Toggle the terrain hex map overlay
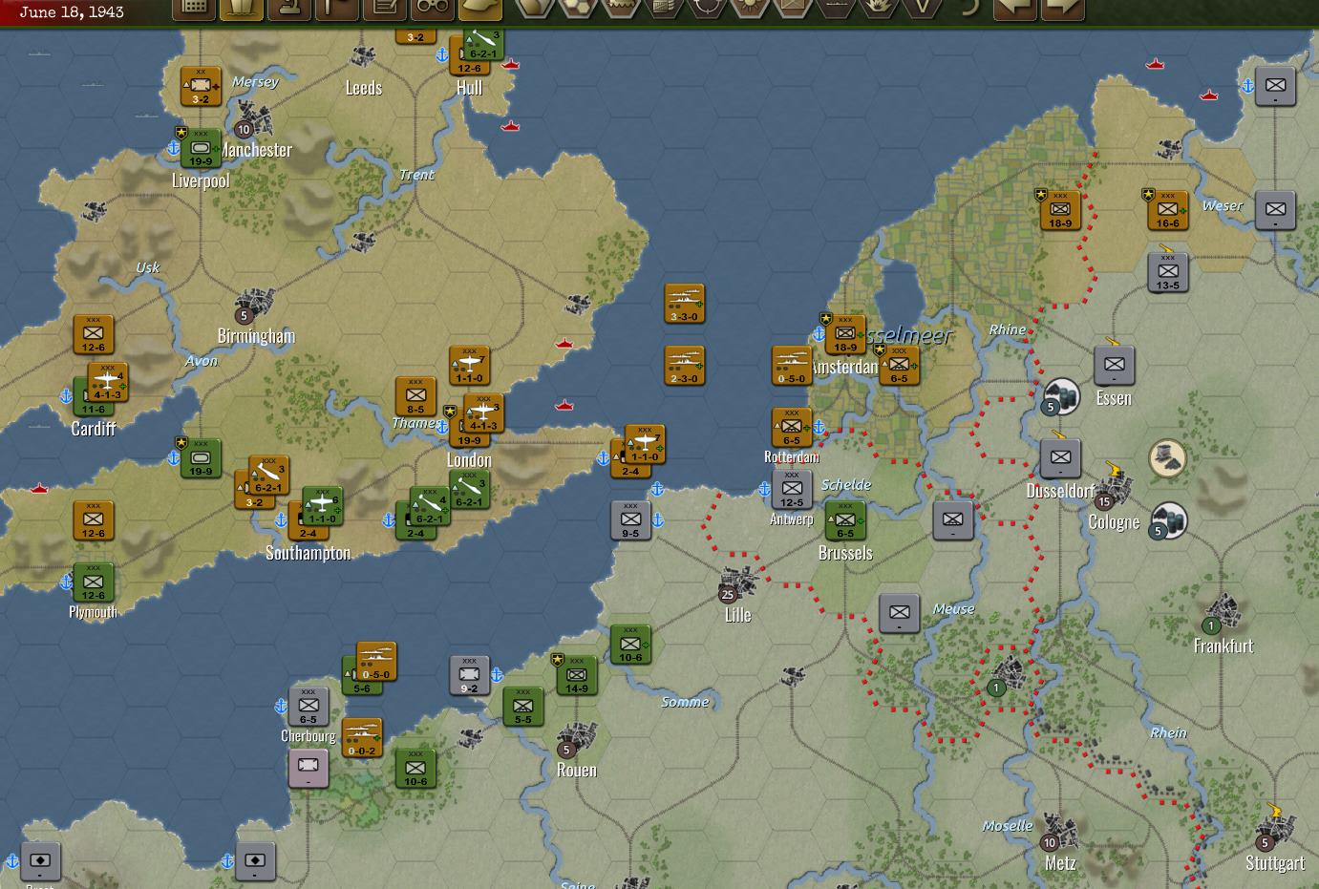 [535, 9]
